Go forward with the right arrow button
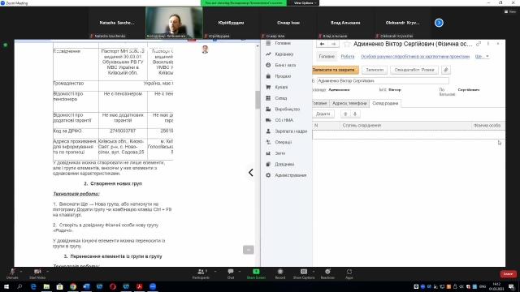The width and height of the screenshot is (520, 292). 334,44
